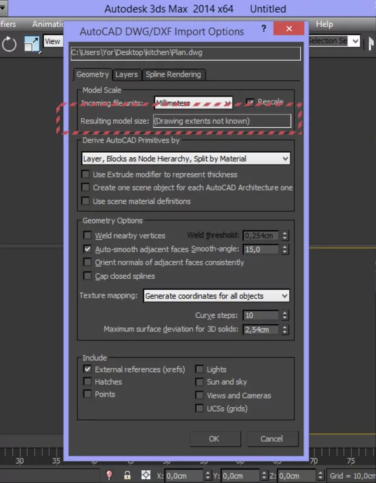Click Z coordinate field in status bar

pyautogui.click(x=297, y=476)
